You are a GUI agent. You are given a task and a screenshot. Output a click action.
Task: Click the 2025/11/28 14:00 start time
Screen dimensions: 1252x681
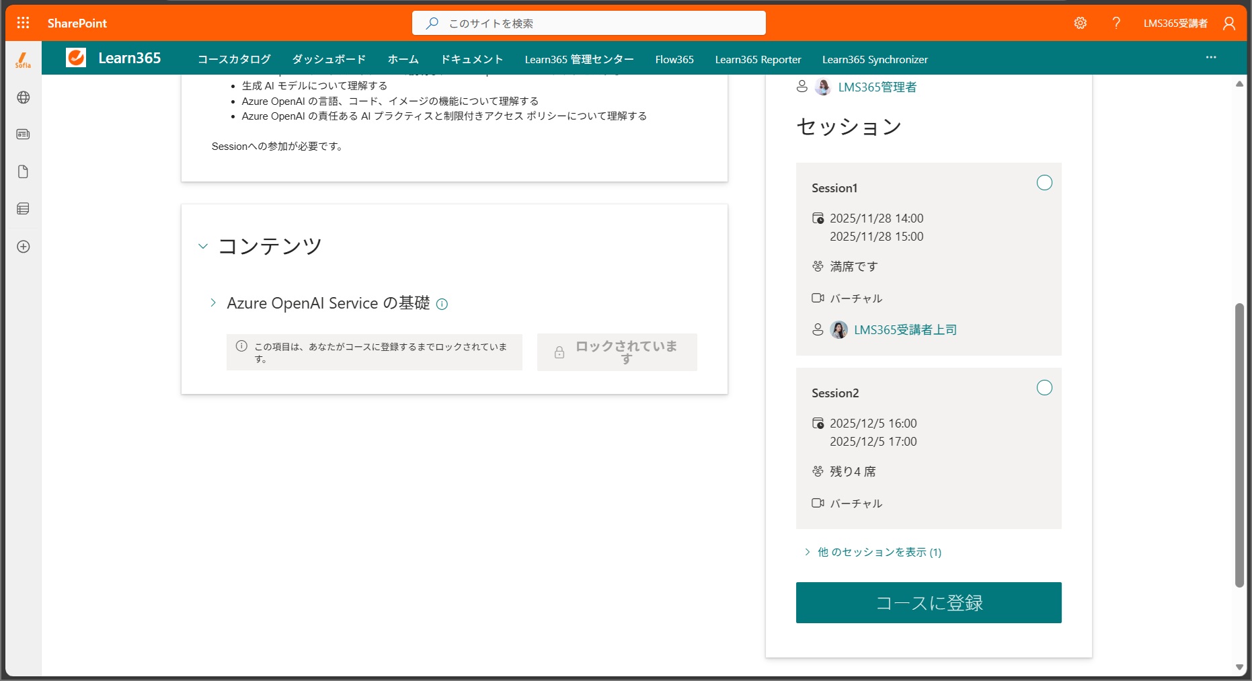point(876,218)
